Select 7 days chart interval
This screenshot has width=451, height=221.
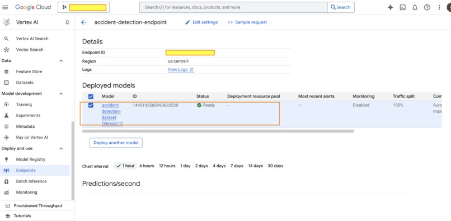[237, 166]
